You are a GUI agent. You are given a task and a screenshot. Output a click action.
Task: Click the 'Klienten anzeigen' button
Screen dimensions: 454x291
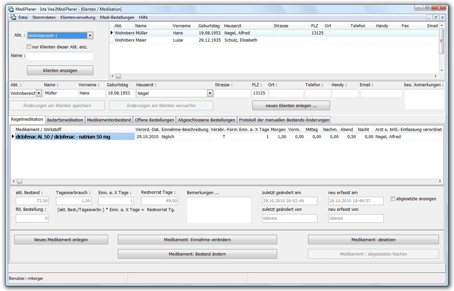tap(60, 71)
